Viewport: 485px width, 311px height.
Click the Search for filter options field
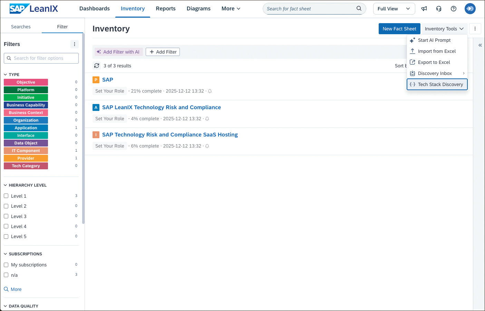(x=41, y=58)
